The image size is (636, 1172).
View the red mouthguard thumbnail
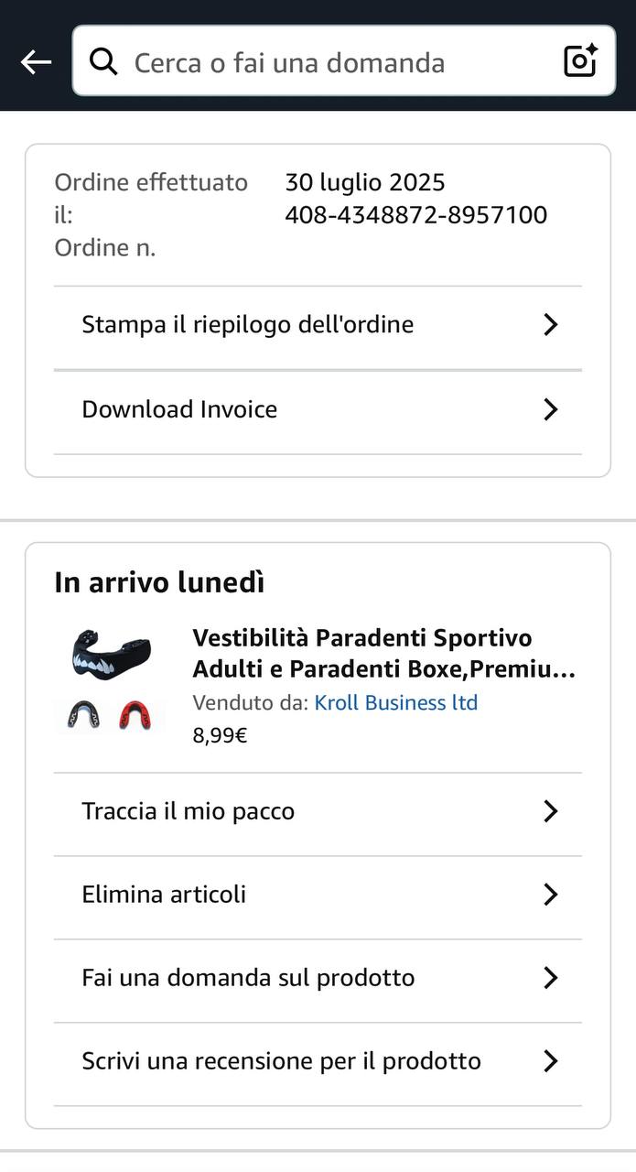(x=135, y=716)
